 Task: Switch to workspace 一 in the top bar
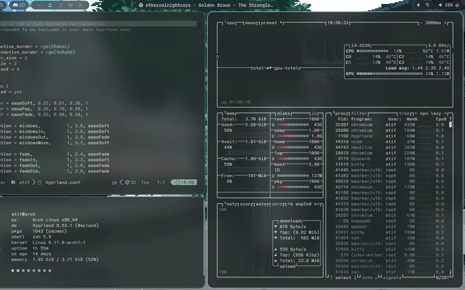pos(39,5)
